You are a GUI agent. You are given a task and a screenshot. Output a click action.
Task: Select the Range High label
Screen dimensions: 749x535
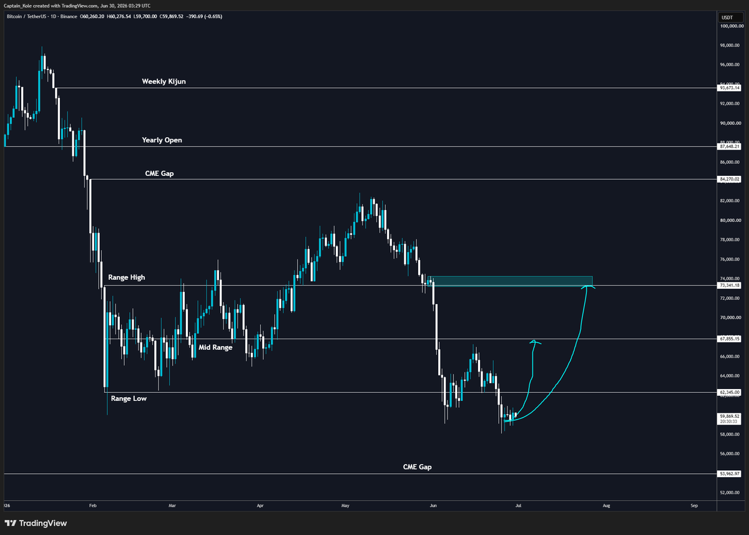click(x=126, y=277)
